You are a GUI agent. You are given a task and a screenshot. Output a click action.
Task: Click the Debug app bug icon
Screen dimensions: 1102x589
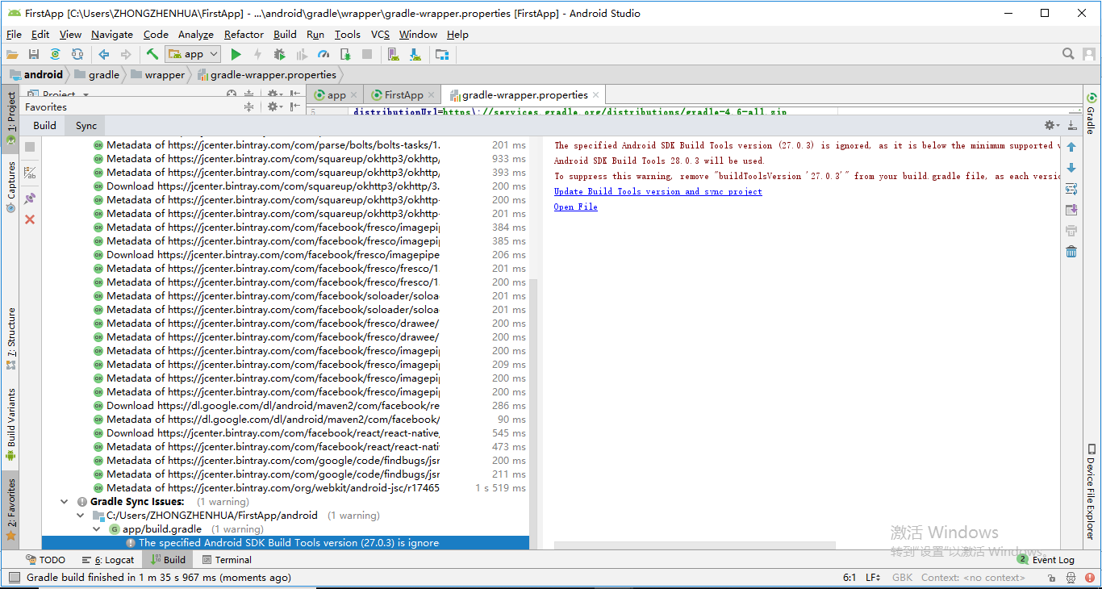coord(279,54)
